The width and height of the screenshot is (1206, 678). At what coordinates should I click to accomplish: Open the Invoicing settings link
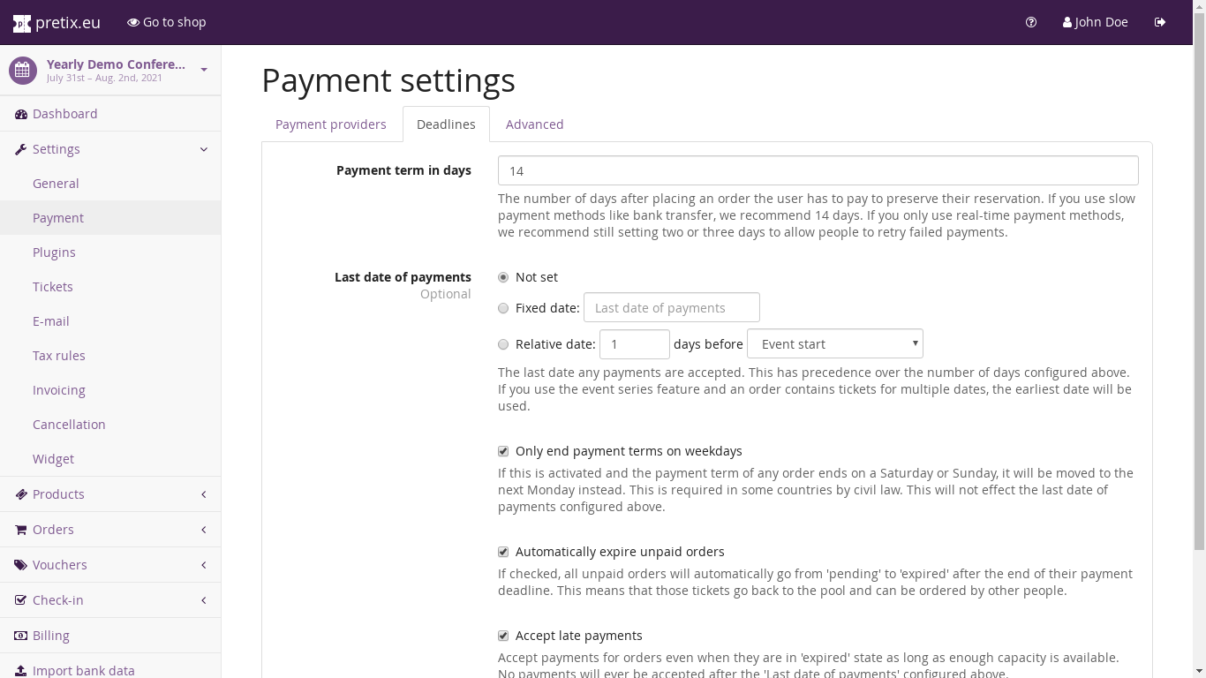click(x=59, y=390)
